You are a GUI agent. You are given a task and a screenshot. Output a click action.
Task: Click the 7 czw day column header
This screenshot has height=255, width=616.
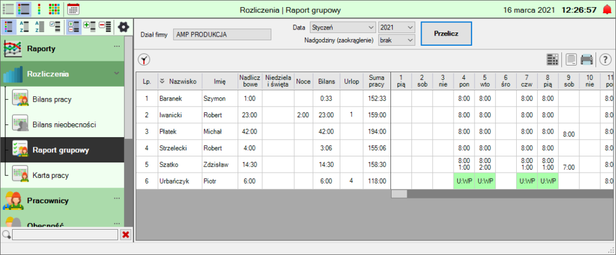(x=527, y=81)
